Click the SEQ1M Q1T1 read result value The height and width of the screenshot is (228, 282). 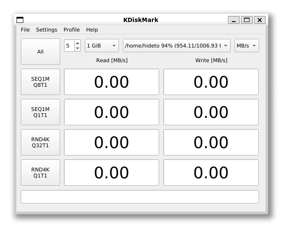coord(112,112)
